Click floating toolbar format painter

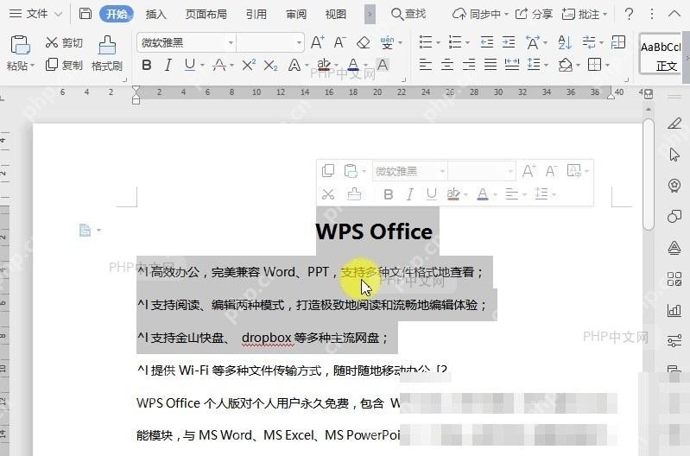pyautogui.click(x=354, y=193)
